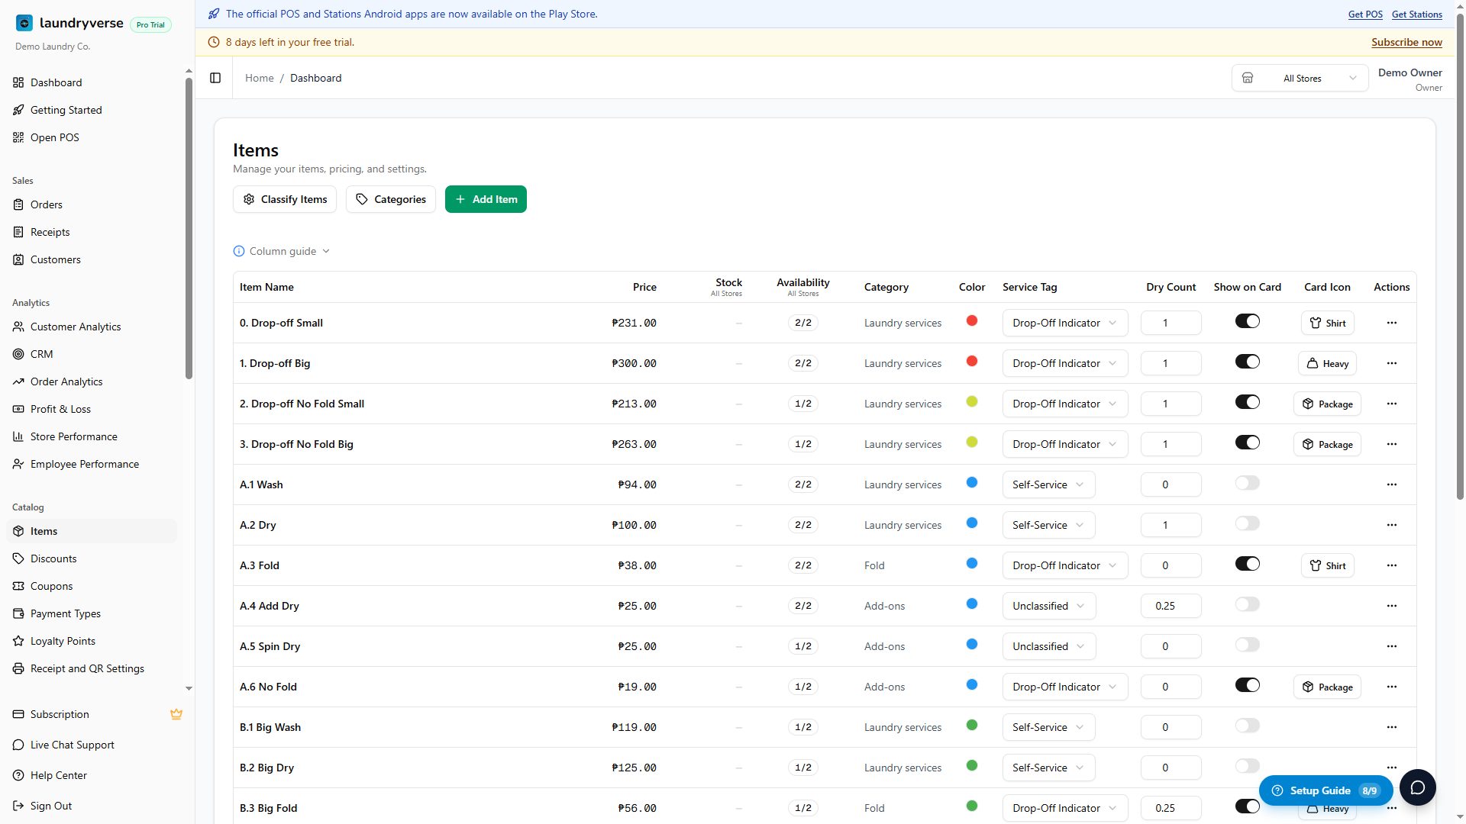The height and width of the screenshot is (824, 1466).
Task: Click the Subscribe now link
Action: point(1406,42)
